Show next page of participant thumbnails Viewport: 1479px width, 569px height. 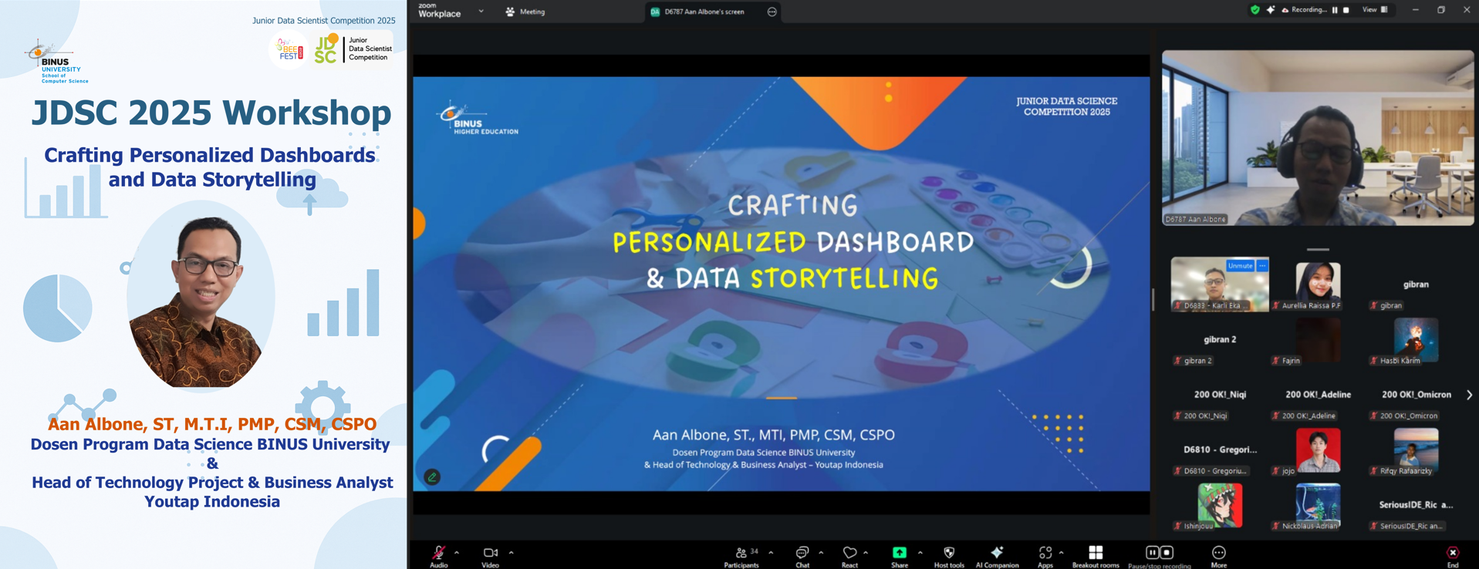pyautogui.click(x=1469, y=395)
